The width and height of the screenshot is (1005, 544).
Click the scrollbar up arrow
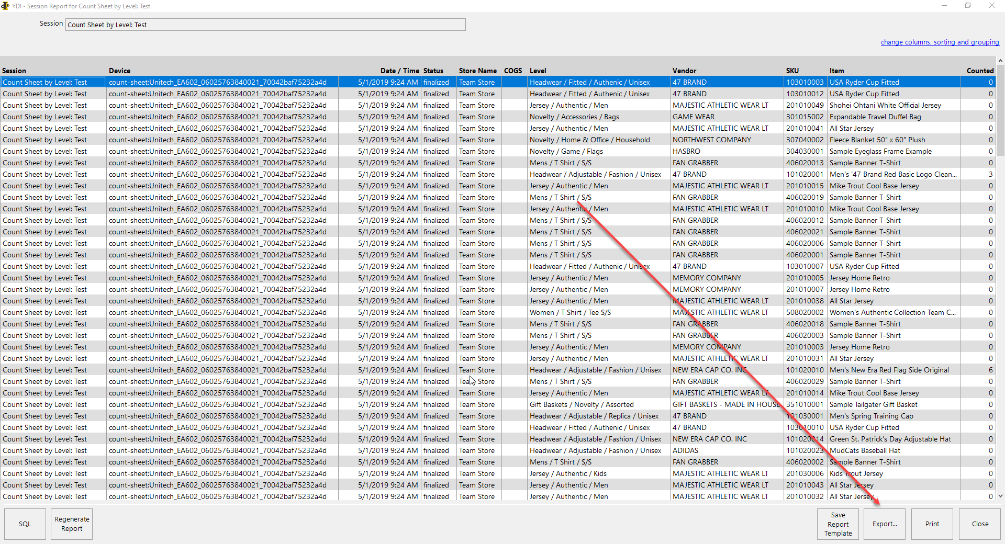pos(1000,61)
